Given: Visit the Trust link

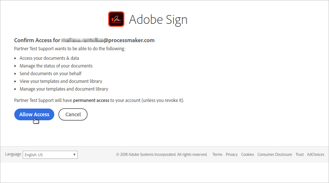Looking at the screenshot, I should pos(299,154).
